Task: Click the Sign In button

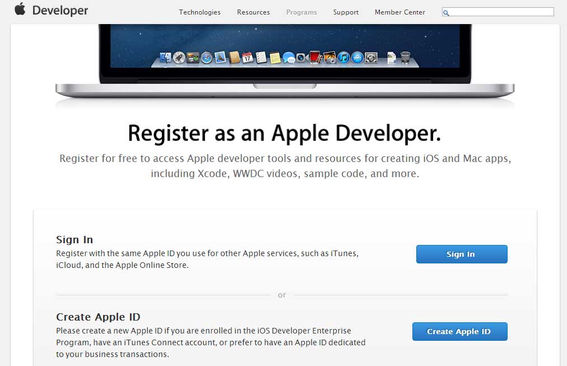Action: (x=461, y=254)
